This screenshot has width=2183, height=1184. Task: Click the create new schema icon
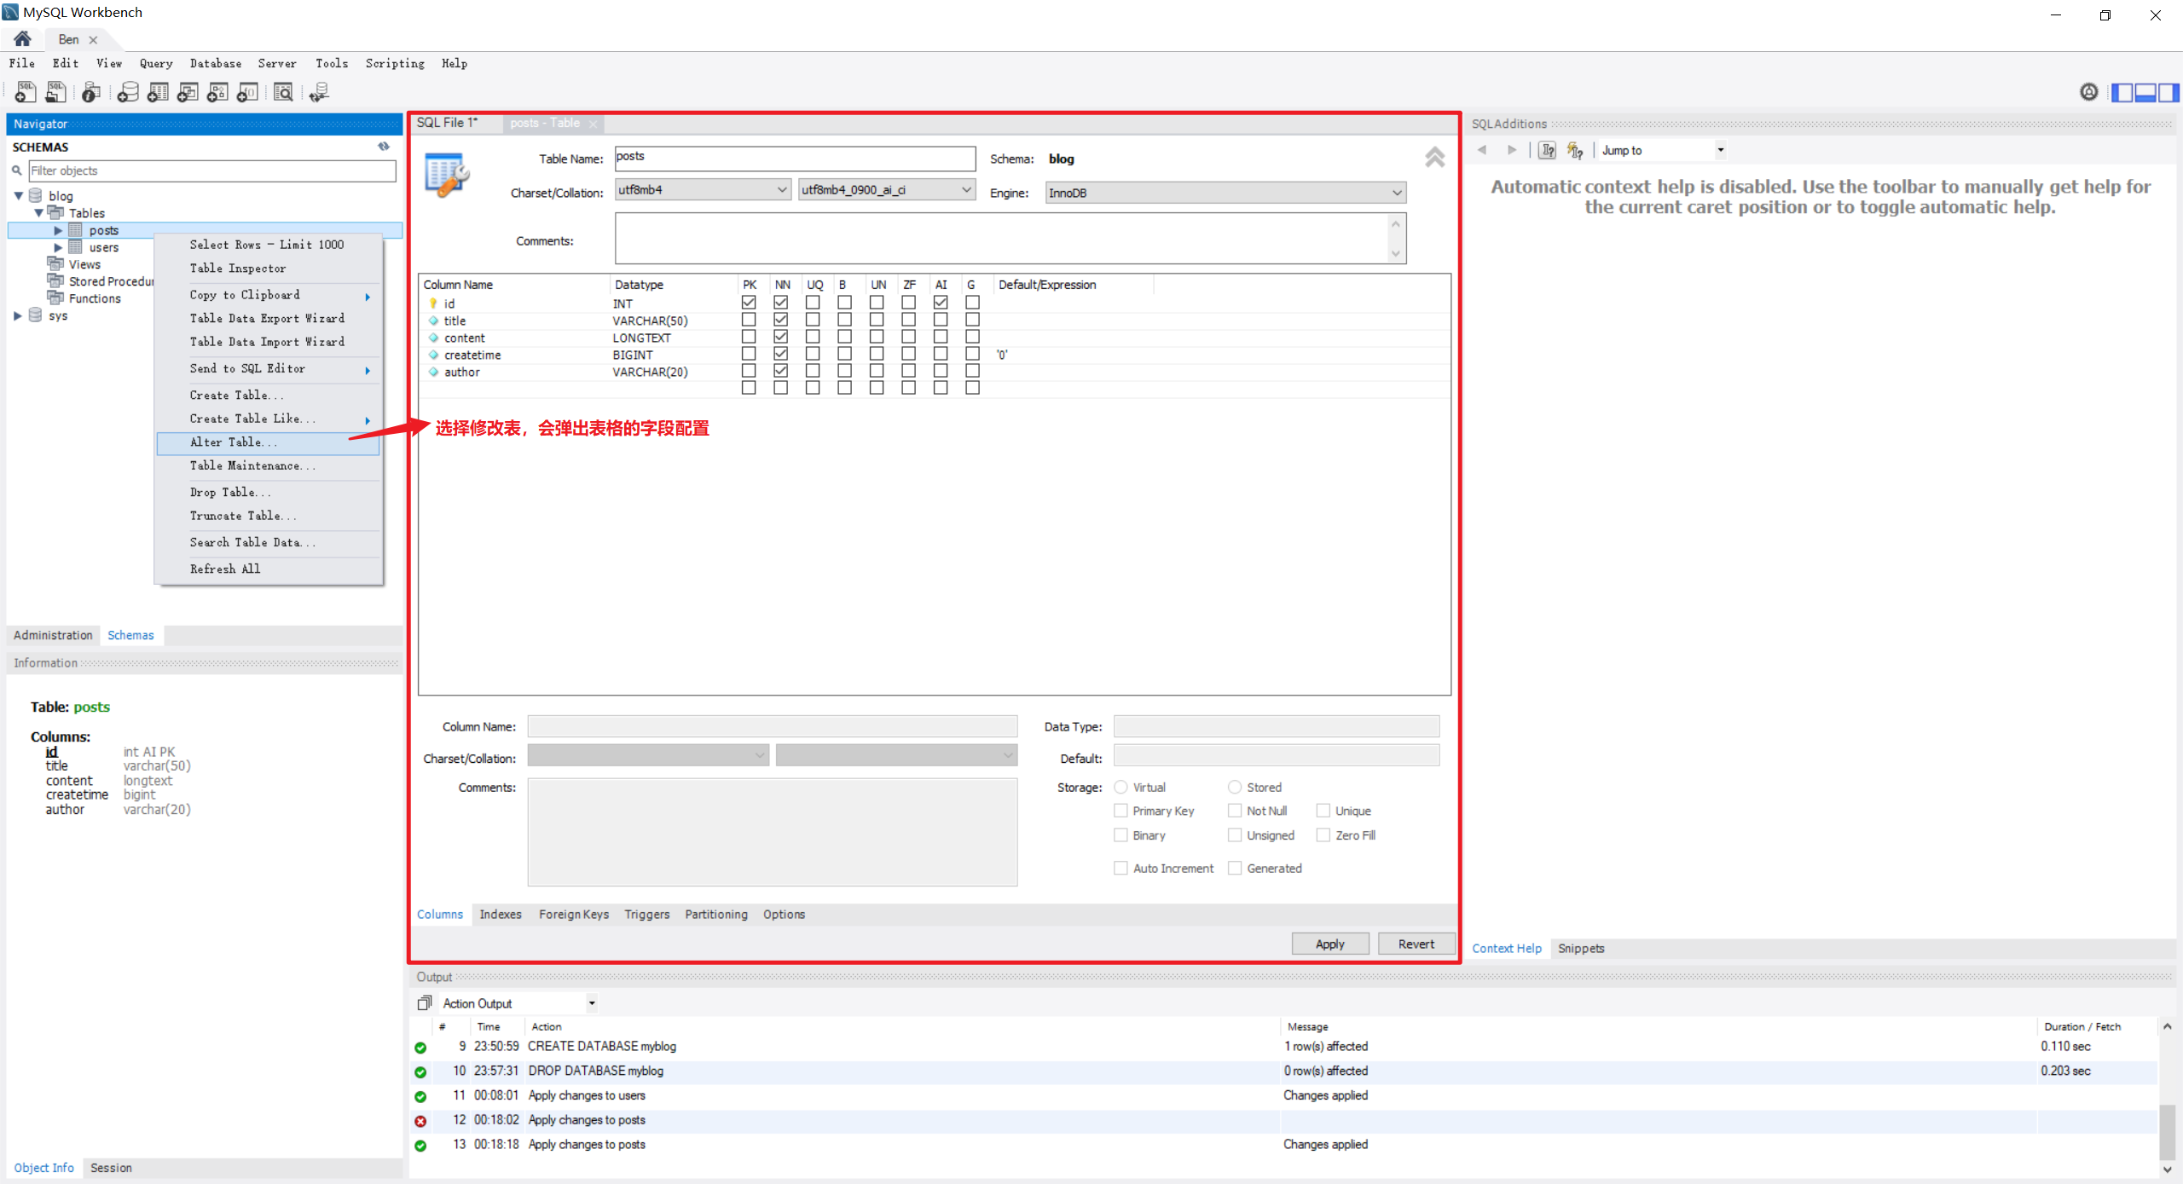tap(128, 92)
